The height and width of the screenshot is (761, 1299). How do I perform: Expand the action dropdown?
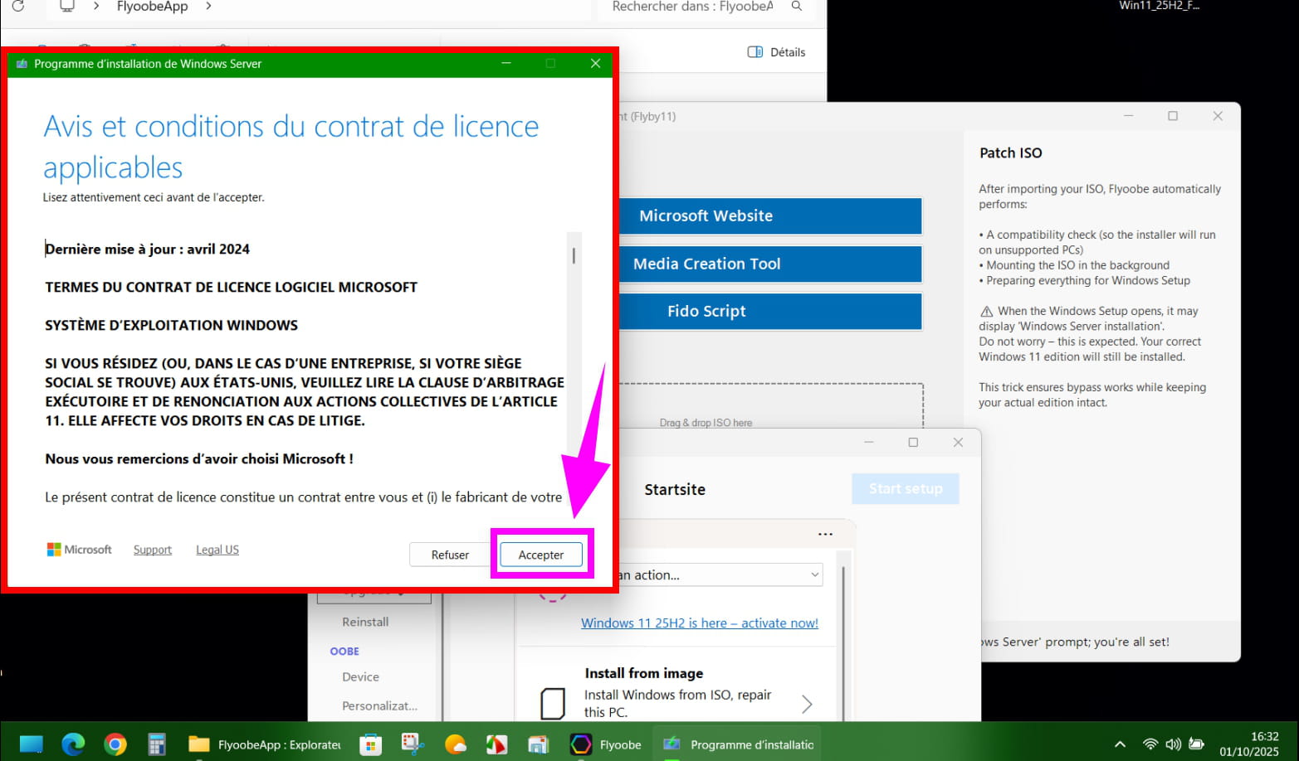814,574
